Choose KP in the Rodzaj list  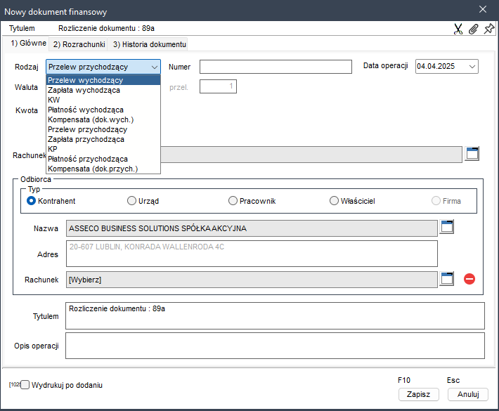coord(103,149)
